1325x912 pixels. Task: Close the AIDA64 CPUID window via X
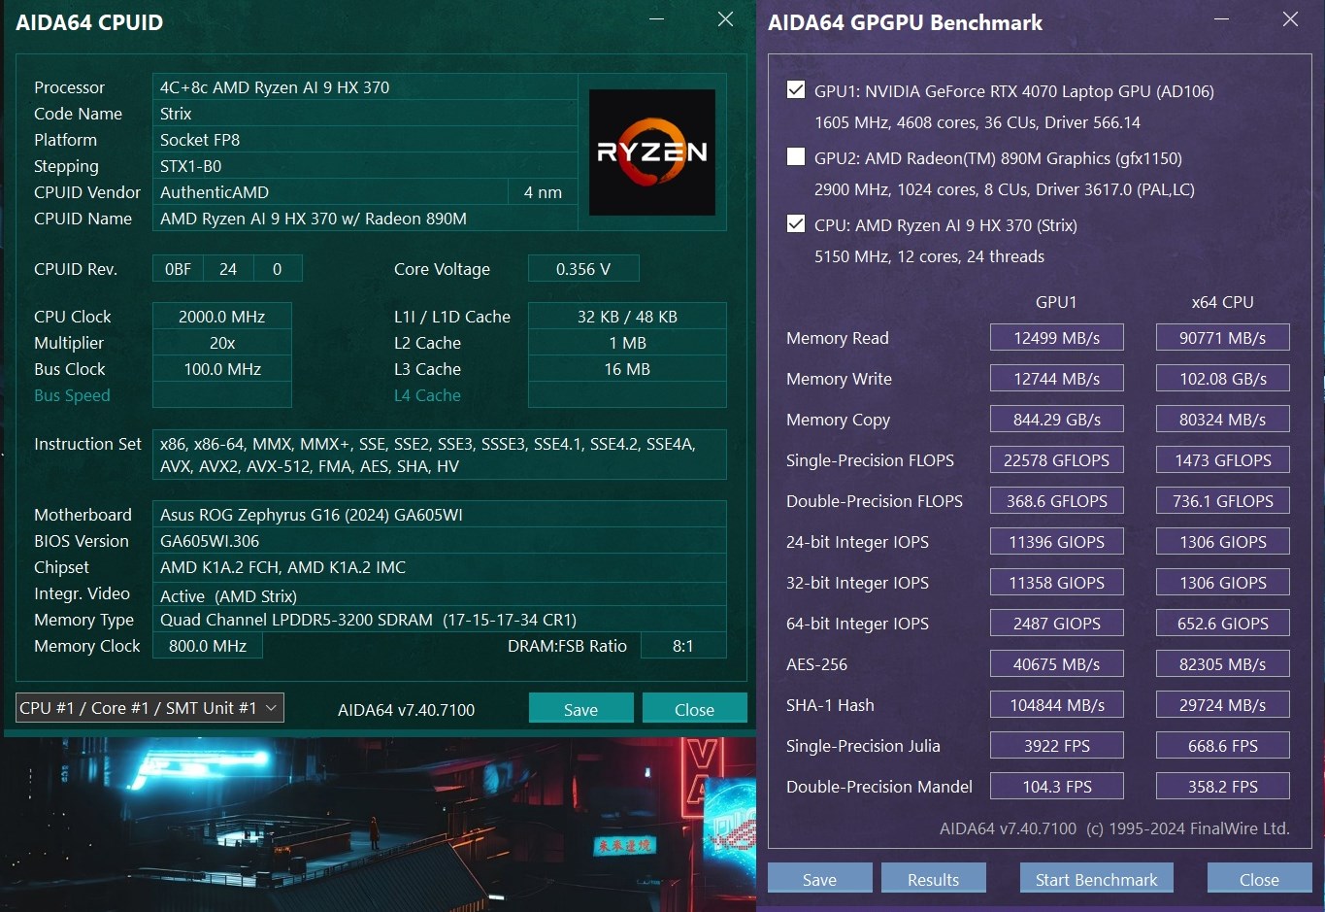(725, 19)
